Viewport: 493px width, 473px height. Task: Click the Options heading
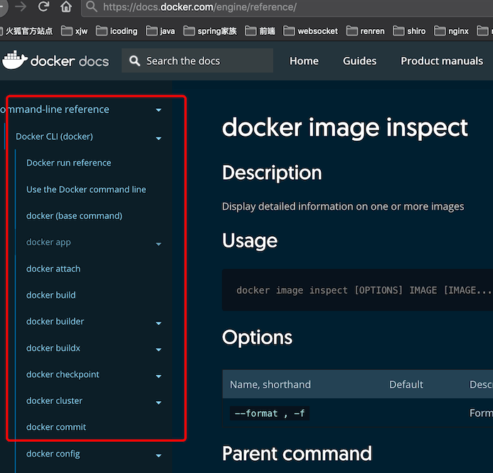[258, 338]
